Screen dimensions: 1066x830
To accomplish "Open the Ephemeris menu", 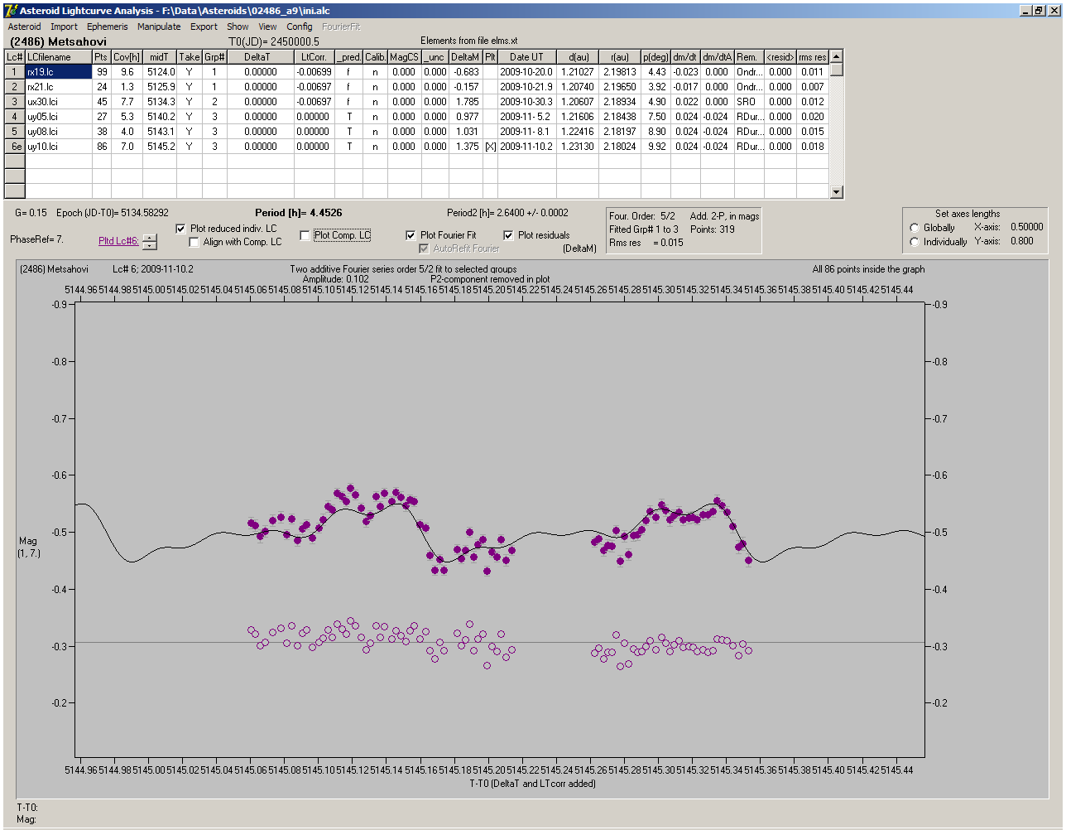I will pyautogui.click(x=108, y=27).
